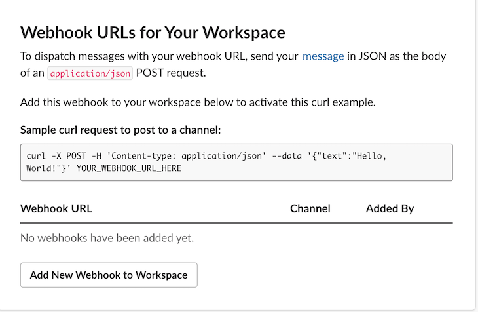Viewport: 478px width, 312px height.
Task: Select the sample curl command code block
Action: click(236, 162)
